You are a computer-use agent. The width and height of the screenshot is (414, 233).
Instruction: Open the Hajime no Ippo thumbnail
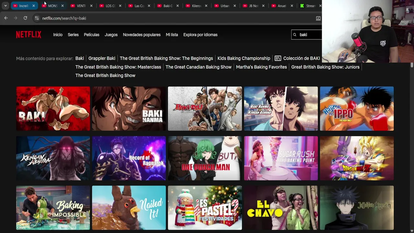click(x=357, y=108)
